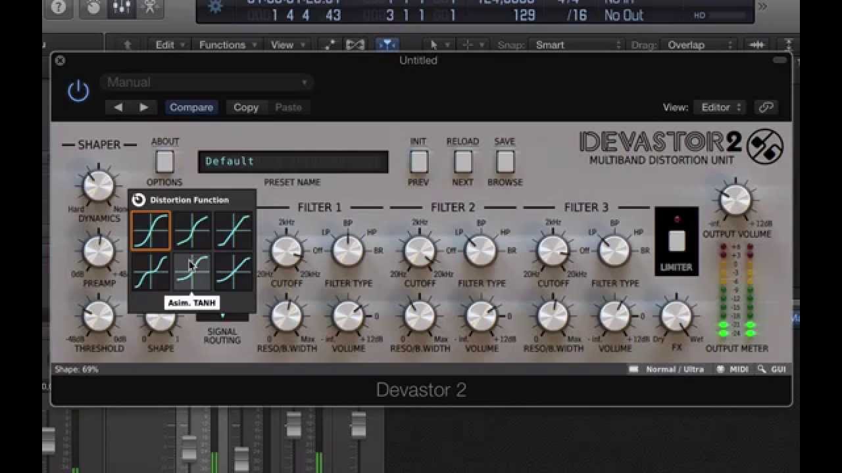Select the Asim. TANH distortion curve under the cursor
Image resolution: width=842 pixels, height=473 pixels.
tap(192, 271)
